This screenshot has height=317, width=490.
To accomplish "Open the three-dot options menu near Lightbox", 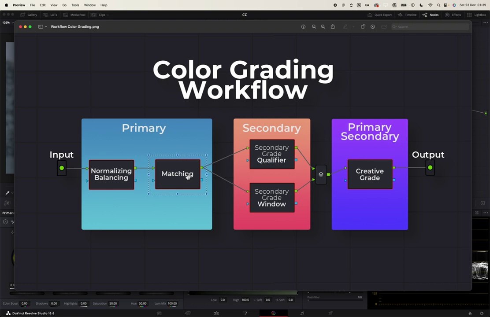I will [x=485, y=22].
